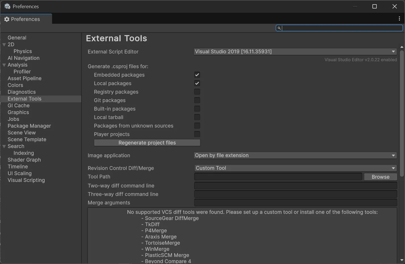405x264 pixels.
Task: Collapse the 2D category arrow
Action: (4, 45)
